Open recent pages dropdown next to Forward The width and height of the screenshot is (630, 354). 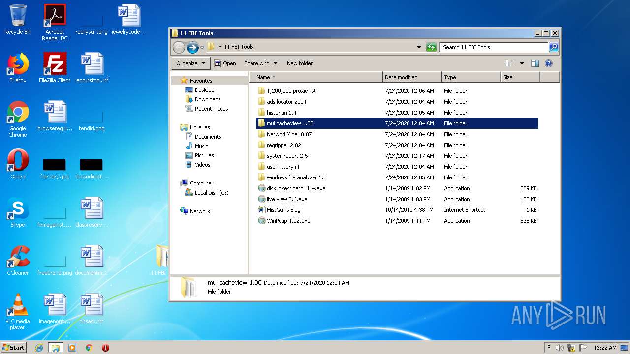click(x=202, y=48)
